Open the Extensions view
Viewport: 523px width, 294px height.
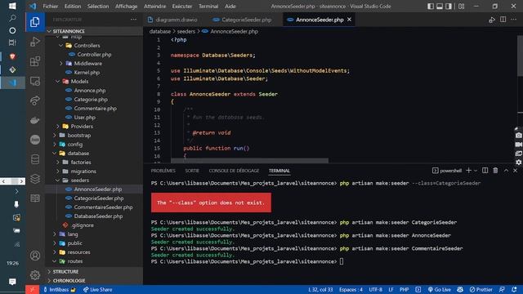35,61
